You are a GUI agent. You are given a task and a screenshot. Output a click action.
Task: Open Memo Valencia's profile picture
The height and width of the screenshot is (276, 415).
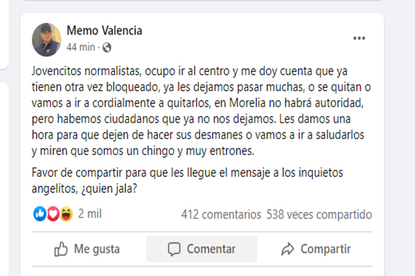coord(47,39)
